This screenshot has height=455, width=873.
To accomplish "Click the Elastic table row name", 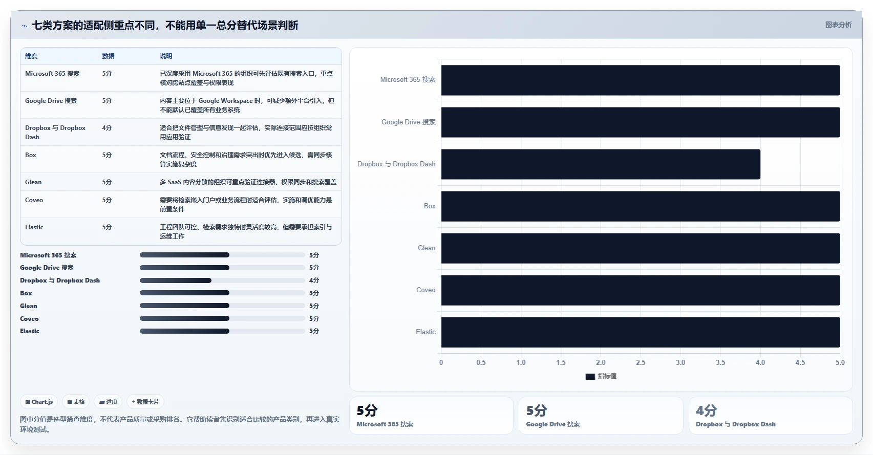I will click(x=34, y=227).
